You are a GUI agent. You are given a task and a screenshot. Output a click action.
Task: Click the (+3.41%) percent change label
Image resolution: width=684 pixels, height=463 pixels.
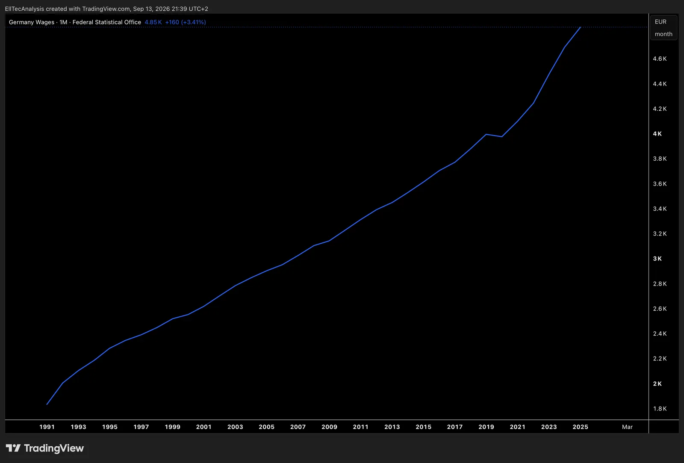194,22
